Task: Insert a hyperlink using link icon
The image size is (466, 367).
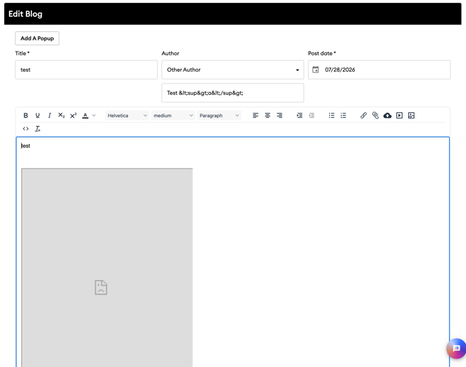Action: [x=363, y=116]
